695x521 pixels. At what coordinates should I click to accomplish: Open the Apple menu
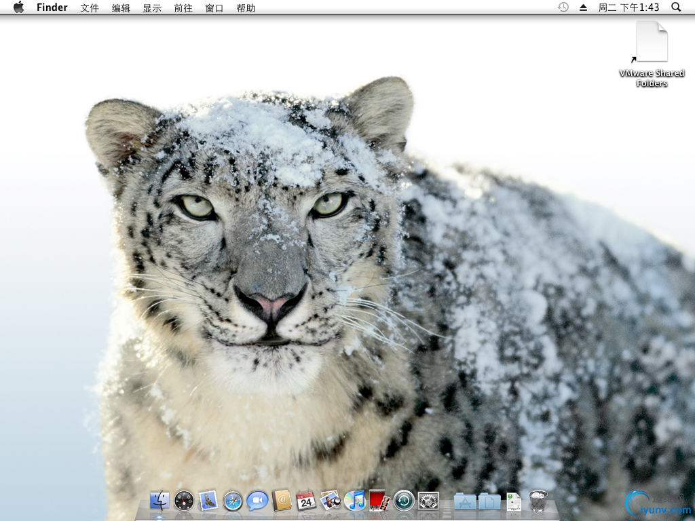[18, 7]
